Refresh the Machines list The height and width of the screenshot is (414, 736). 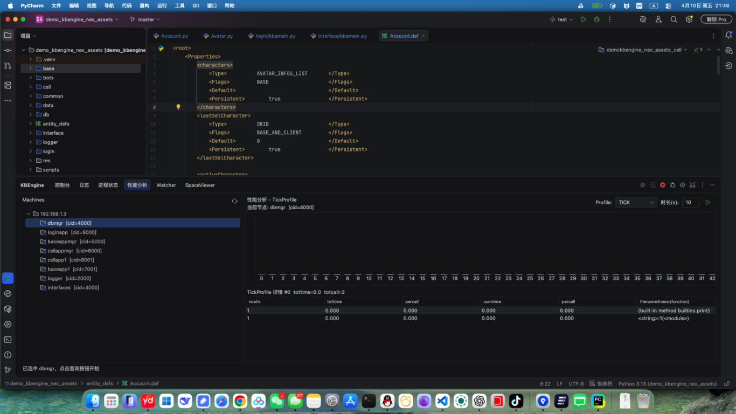234,201
